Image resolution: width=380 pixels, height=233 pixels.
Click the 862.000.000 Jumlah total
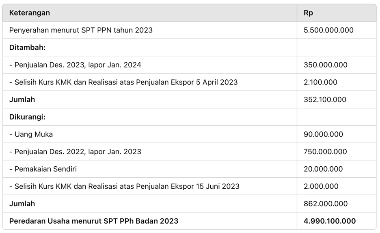tap(326, 204)
